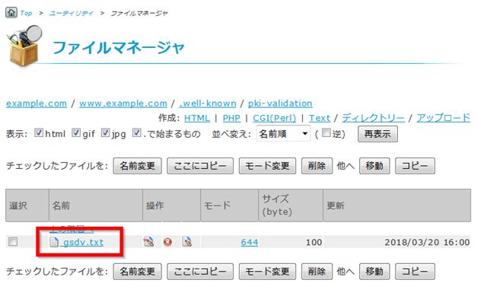Toggle the gif display checkbox
Screen dimensions: 487x299
pyautogui.click(x=76, y=133)
